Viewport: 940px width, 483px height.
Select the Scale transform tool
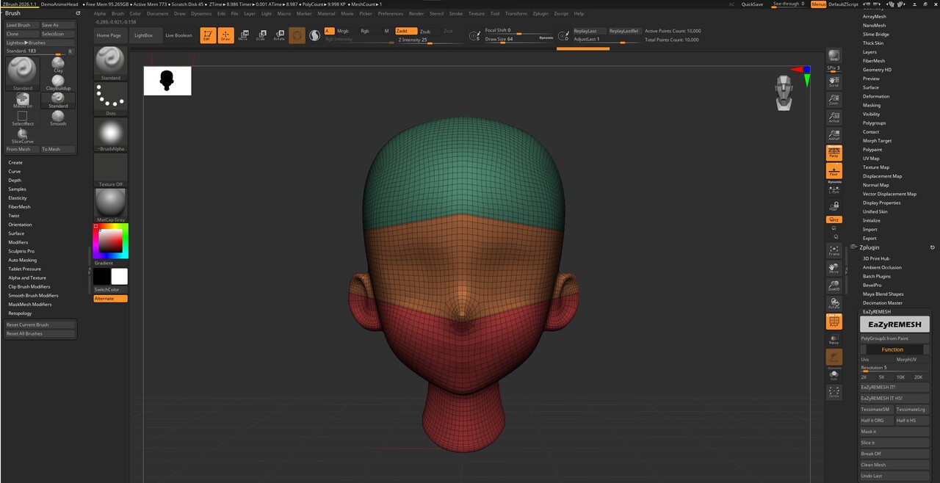click(261, 34)
